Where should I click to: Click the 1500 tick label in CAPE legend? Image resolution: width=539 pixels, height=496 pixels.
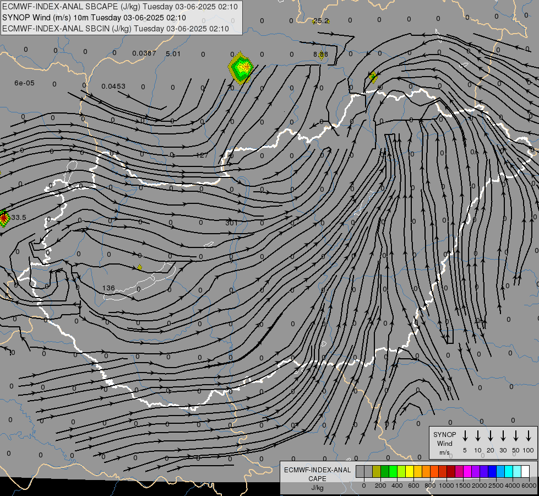(x=463, y=486)
